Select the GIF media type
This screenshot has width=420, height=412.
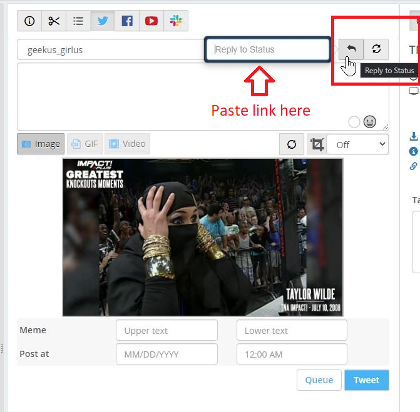[x=85, y=144]
